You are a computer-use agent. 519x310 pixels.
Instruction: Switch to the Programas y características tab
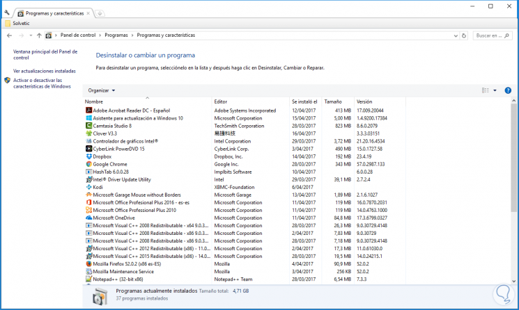click(x=54, y=13)
